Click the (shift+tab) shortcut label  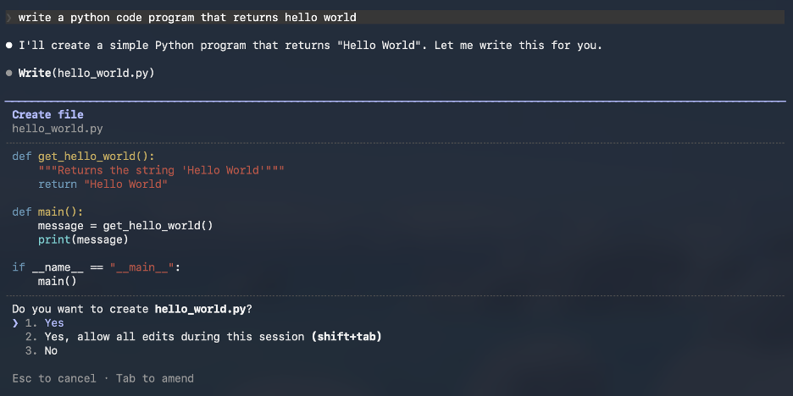347,337
